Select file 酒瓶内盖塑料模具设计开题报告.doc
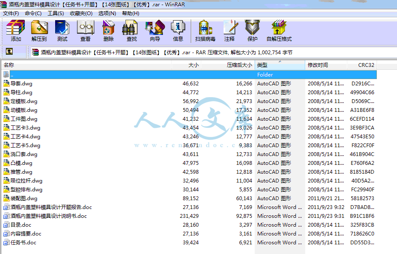397x254 pixels. 51,207
